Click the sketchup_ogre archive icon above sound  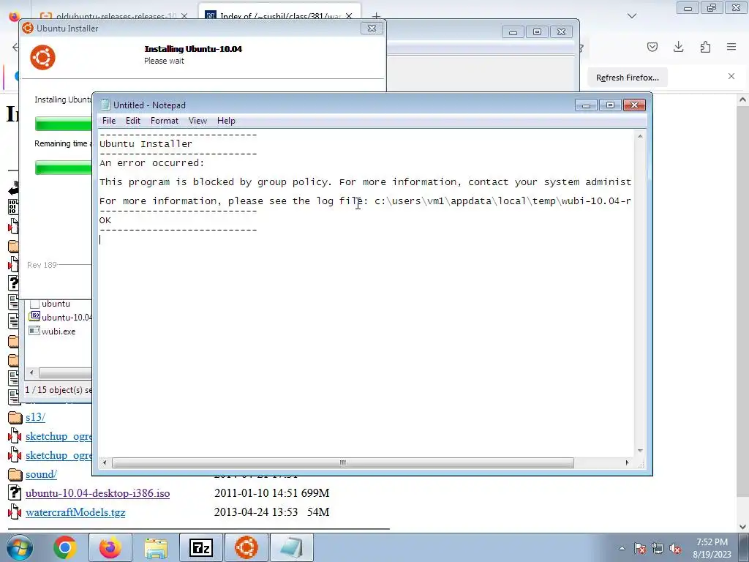tap(15, 455)
